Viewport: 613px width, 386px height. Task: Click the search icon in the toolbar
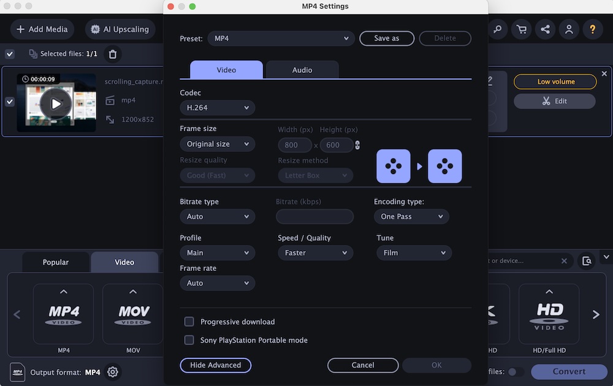(x=497, y=29)
